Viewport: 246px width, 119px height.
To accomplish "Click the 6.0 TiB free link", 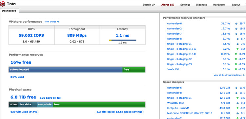I will pyautogui.click(x=23, y=97).
